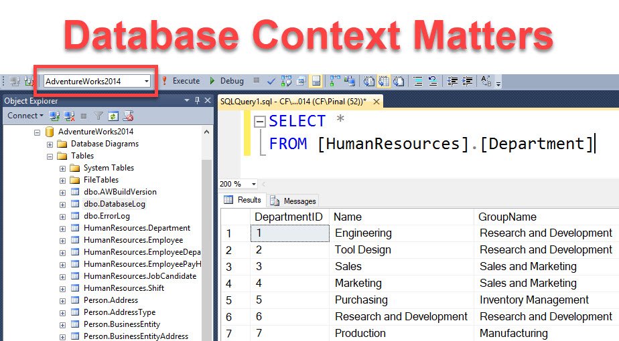Image resolution: width=619 pixels, height=341 pixels.
Task: Click the Change Connection toolbar icon
Action: point(29,82)
